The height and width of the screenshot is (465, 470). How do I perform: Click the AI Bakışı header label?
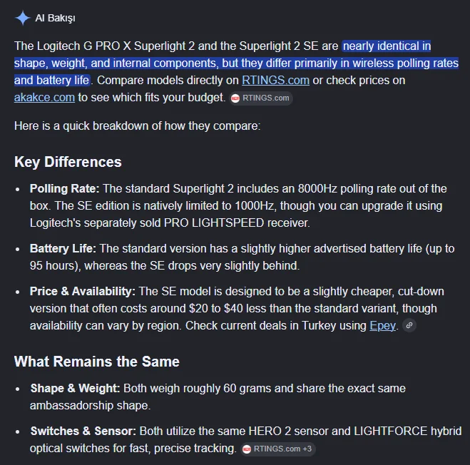(x=55, y=19)
